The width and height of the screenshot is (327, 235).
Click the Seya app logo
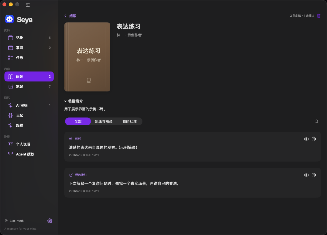(9, 19)
